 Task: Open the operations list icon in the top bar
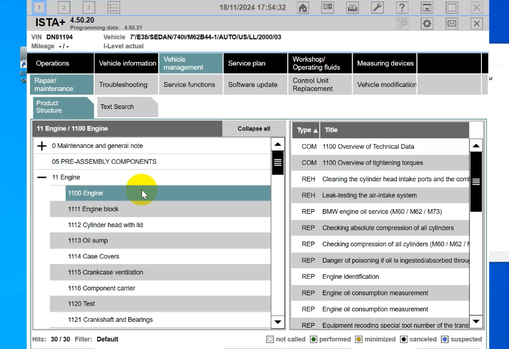pos(114,7)
